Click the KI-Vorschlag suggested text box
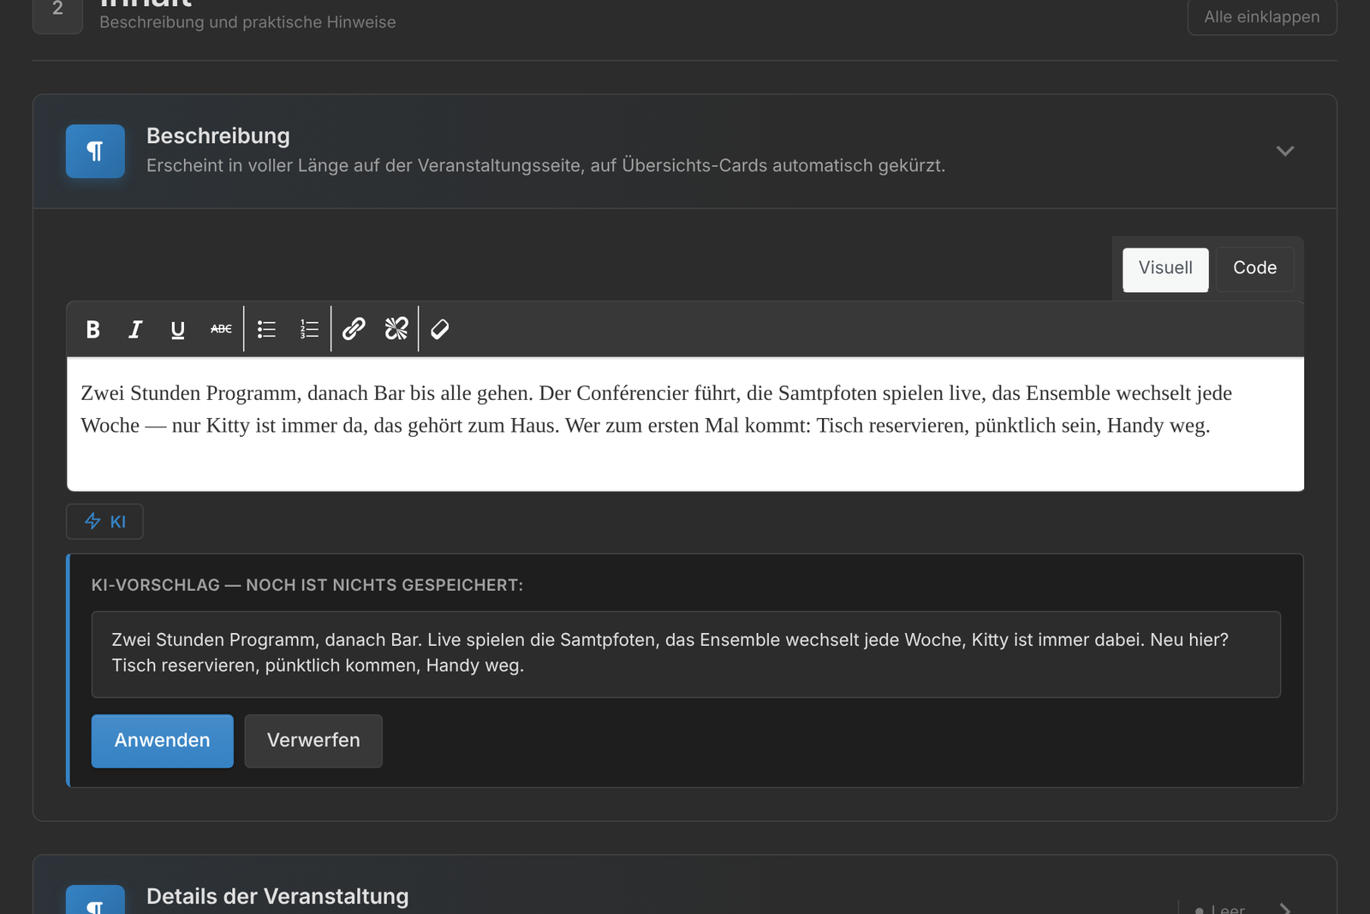Viewport: 1370px width, 914px height. pyautogui.click(x=686, y=654)
